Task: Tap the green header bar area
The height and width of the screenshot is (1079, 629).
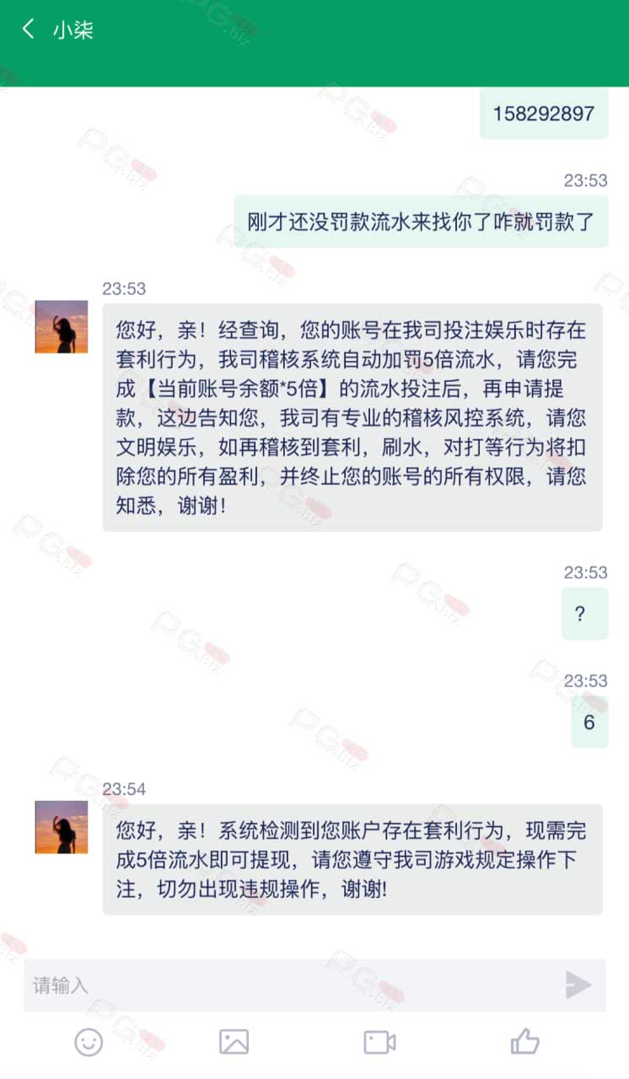Action: click(x=314, y=43)
